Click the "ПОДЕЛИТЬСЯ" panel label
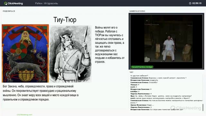Viewport: 206px width, 116px height. tap(9, 11)
